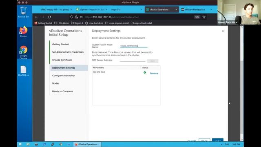
Task: Open the Firefox desktop shortcut
Action: (23, 32)
